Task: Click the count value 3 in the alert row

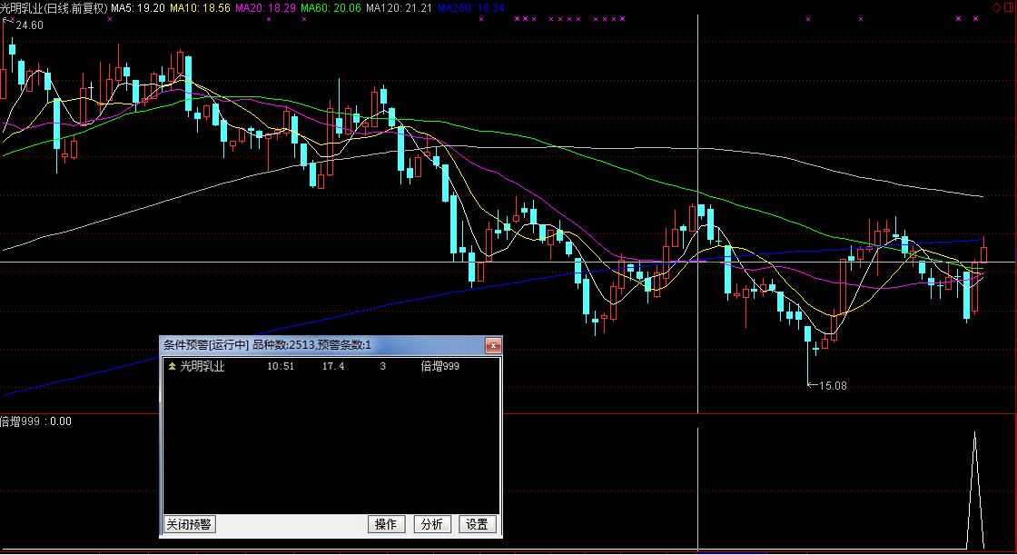Action: (x=382, y=367)
